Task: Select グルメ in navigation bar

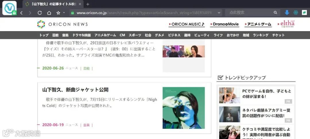Action: (160, 35)
